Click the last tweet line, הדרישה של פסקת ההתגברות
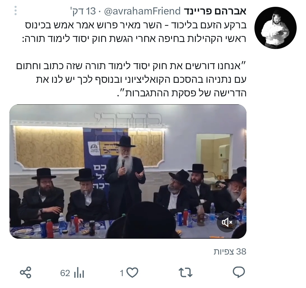 coord(182,93)
